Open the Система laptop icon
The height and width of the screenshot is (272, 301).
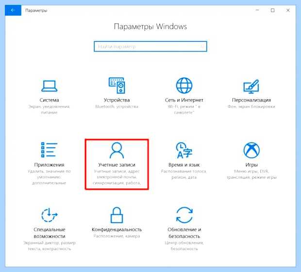(x=50, y=86)
